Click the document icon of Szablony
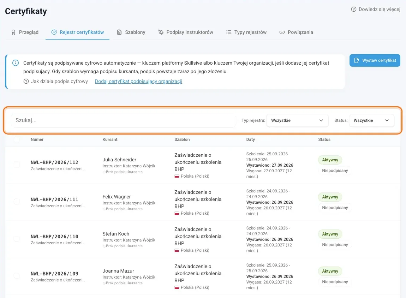Image resolution: width=406 pixels, height=298 pixels. coord(119,32)
